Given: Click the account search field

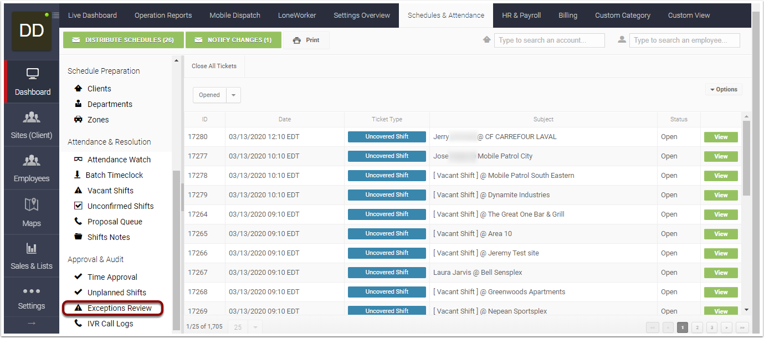Looking at the screenshot, I should click(549, 40).
